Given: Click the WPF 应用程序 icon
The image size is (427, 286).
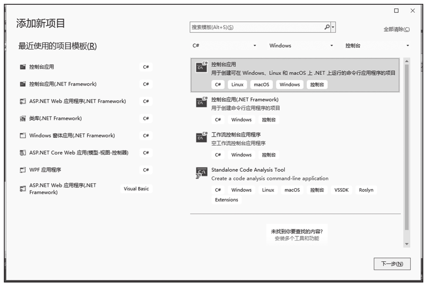Looking at the screenshot, I should [23, 170].
